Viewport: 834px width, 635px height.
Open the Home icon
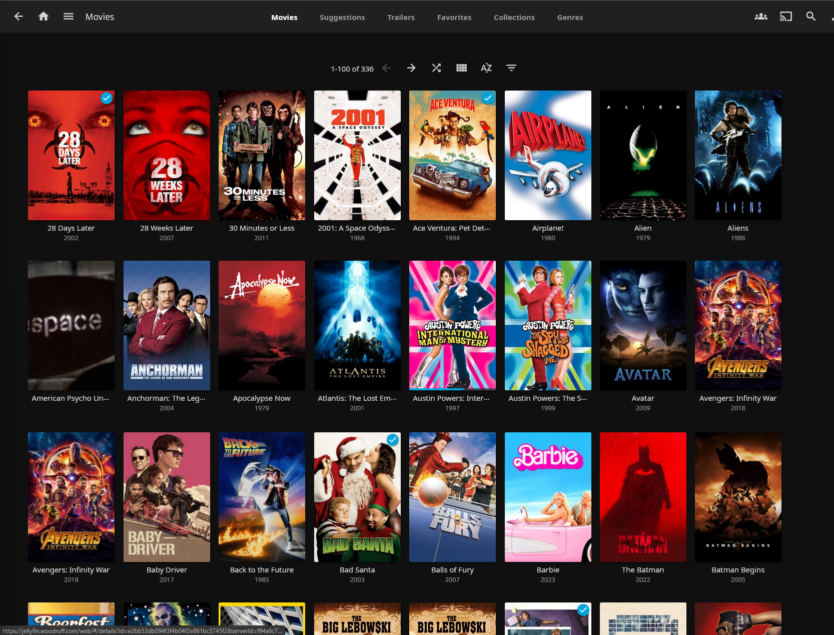[44, 17]
